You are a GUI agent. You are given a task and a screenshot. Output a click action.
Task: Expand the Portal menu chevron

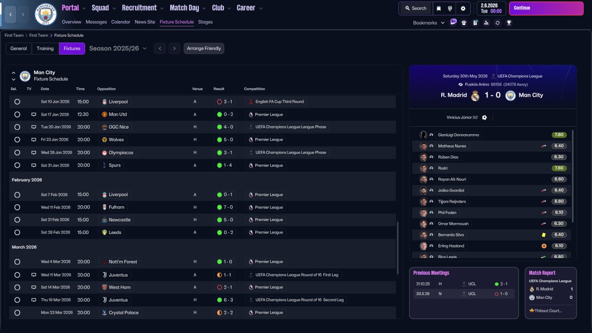coord(84,8)
